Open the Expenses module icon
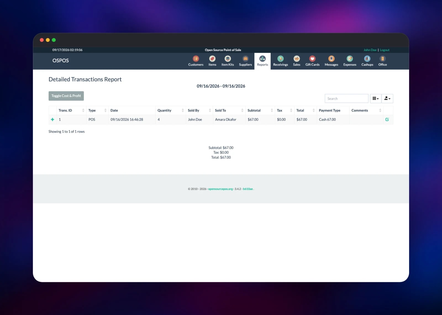This screenshot has width=442, height=315. pos(349,61)
